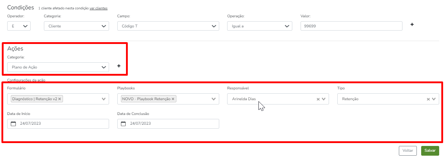Open the Data de Início calendar icon
The height and width of the screenshot is (160, 446).
14,124
